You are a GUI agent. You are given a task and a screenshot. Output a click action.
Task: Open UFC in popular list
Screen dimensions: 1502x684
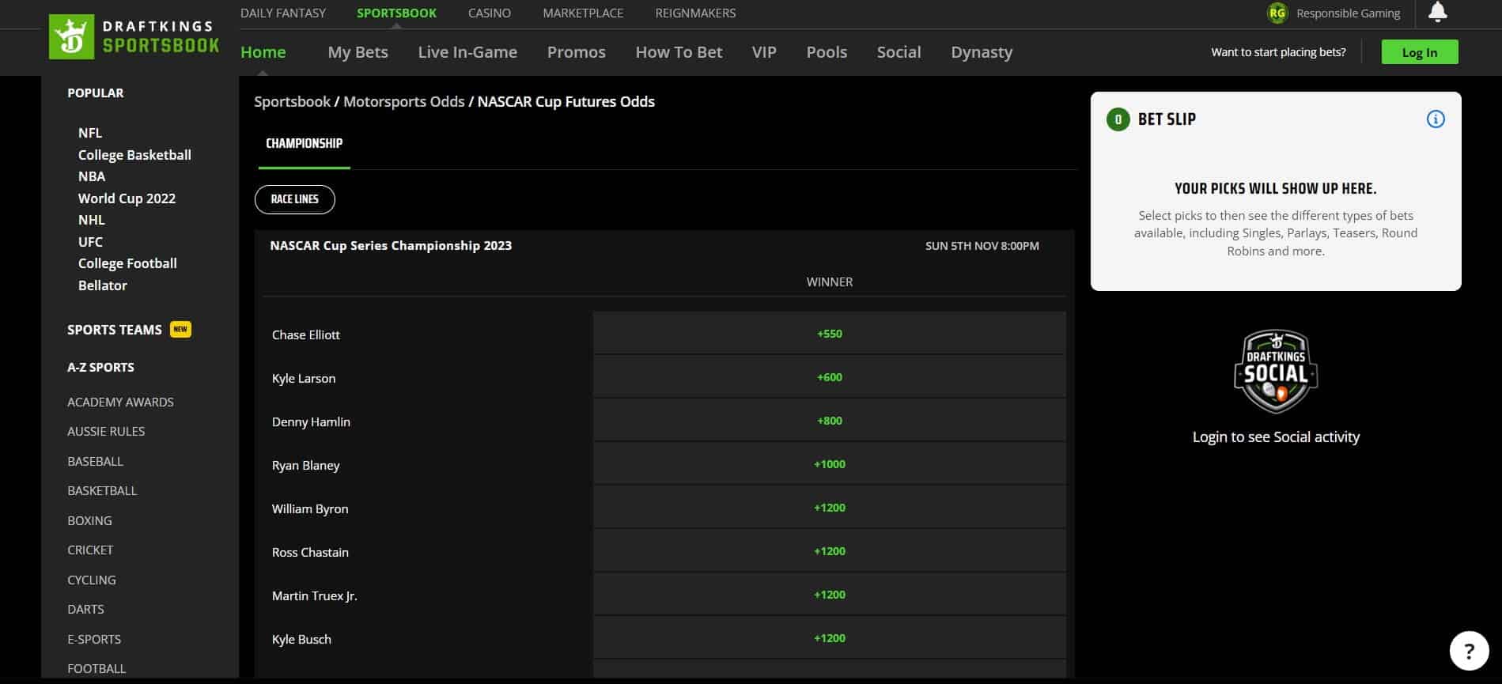click(90, 242)
